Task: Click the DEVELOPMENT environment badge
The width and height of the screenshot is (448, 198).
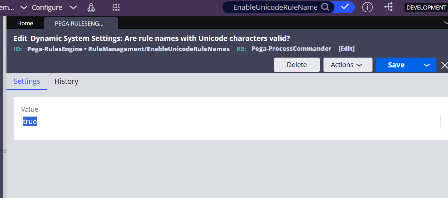Action: click(x=426, y=6)
